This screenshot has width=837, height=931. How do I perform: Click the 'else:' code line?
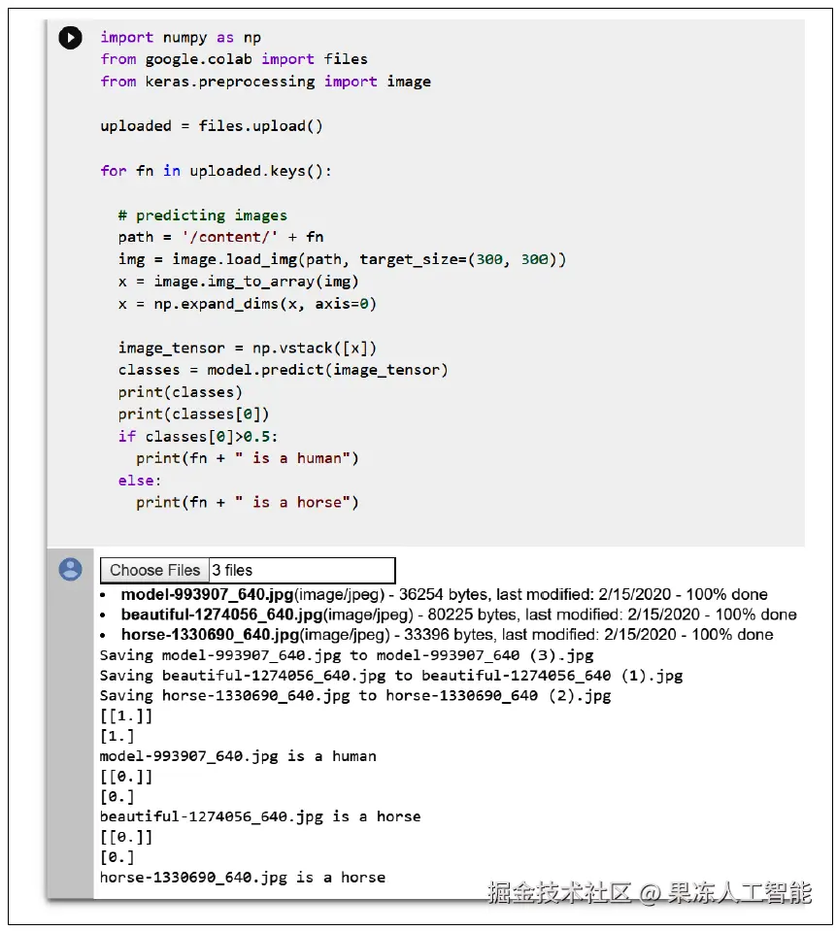140,481
